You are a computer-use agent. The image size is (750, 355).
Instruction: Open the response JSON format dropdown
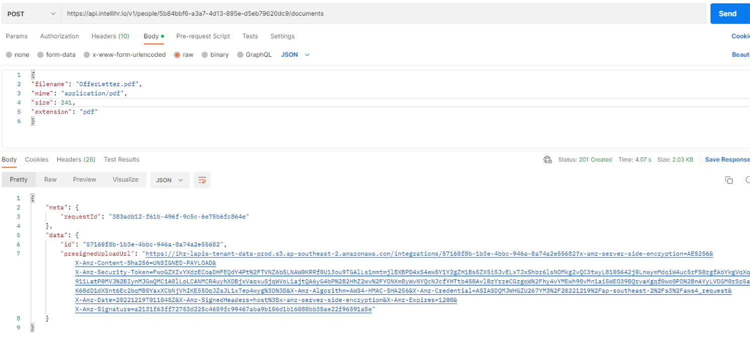[170, 180]
